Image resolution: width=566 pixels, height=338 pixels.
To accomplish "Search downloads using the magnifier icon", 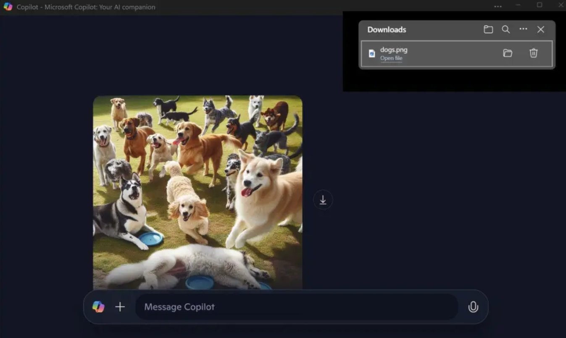I will click(506, 29).
